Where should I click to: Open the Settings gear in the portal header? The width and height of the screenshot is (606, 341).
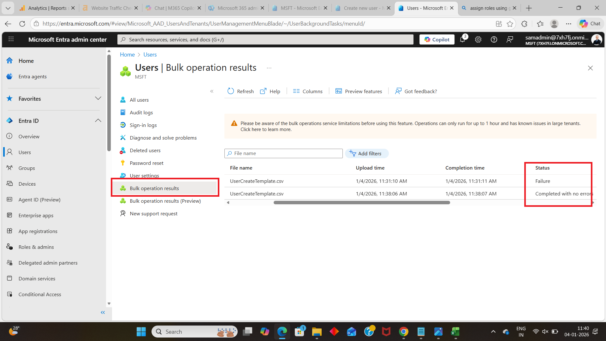(x=478, y=39)
